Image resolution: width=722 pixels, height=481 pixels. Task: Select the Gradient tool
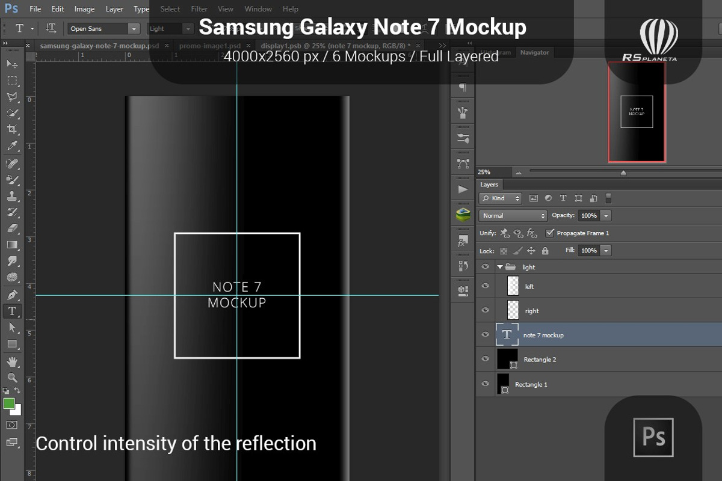click(12, 245)
